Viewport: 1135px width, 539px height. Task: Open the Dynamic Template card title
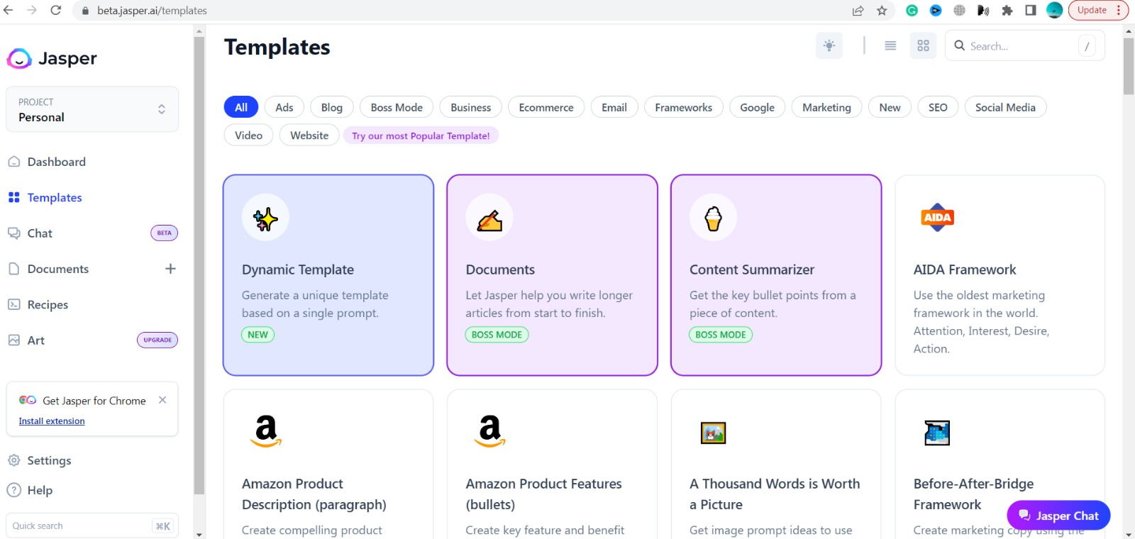point(298,269)
